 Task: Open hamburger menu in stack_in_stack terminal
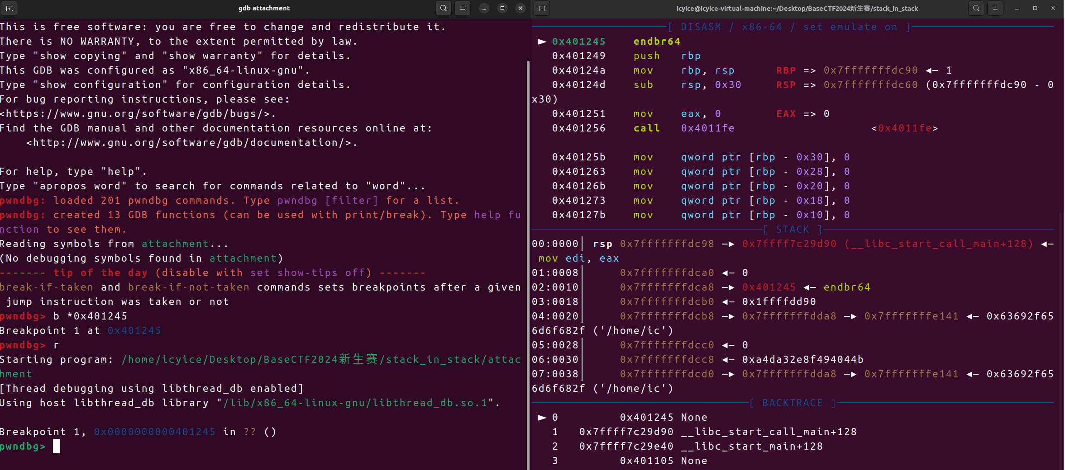(995, 8)
